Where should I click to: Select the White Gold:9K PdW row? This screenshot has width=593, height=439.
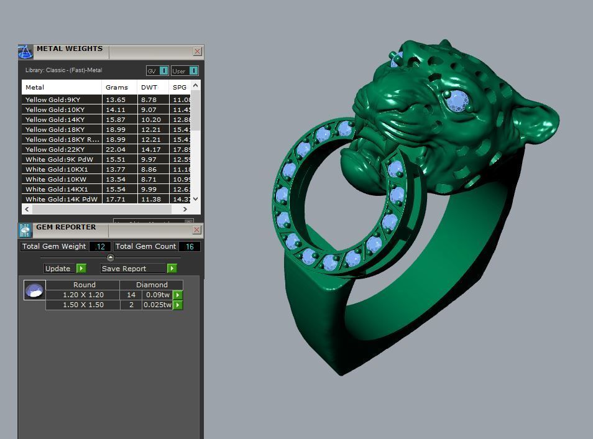click(x=106, y=159)
